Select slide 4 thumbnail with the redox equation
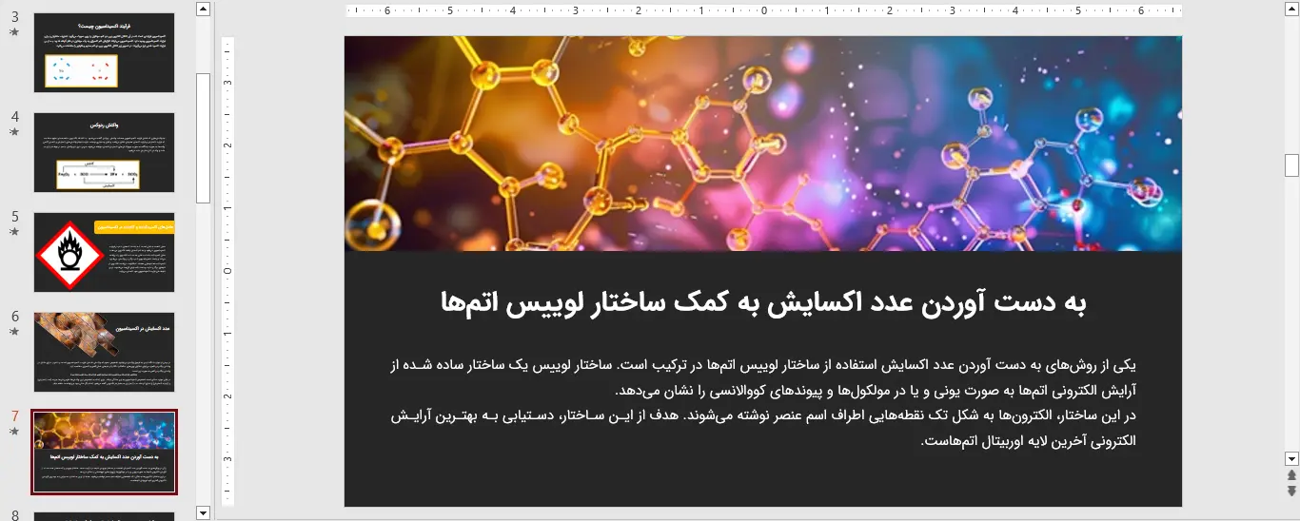Screen dimensions: 1300x521 104,152
